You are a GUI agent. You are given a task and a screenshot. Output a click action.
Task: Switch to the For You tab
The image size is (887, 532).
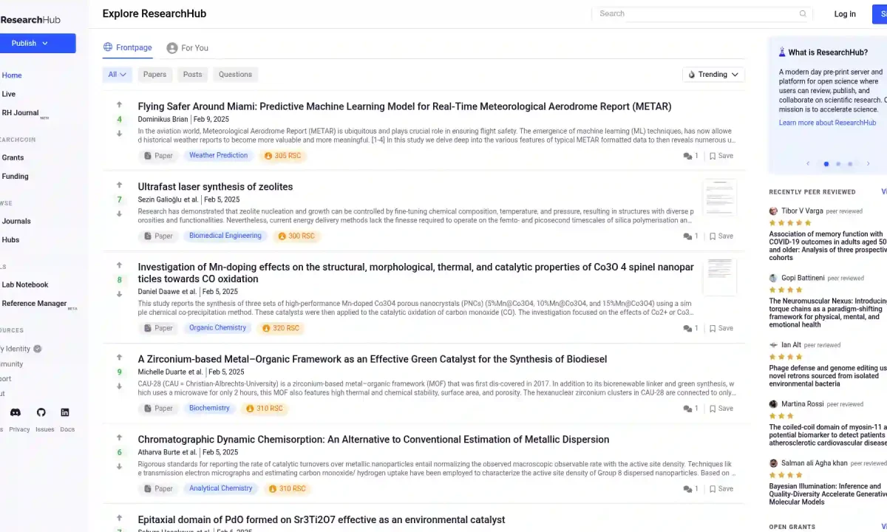187,47
